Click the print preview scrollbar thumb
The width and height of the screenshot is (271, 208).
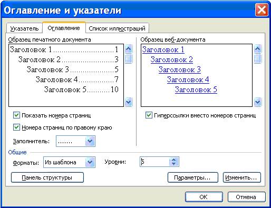129,58
